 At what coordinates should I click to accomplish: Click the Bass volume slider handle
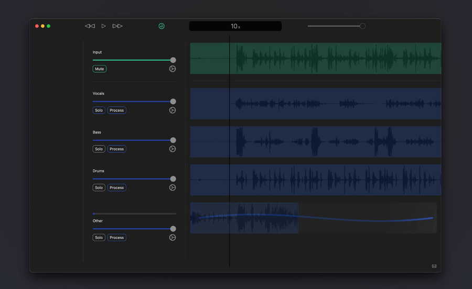(x=173, y=140)
